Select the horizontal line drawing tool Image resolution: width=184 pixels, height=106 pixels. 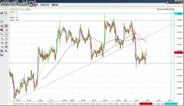click(2, 47)
